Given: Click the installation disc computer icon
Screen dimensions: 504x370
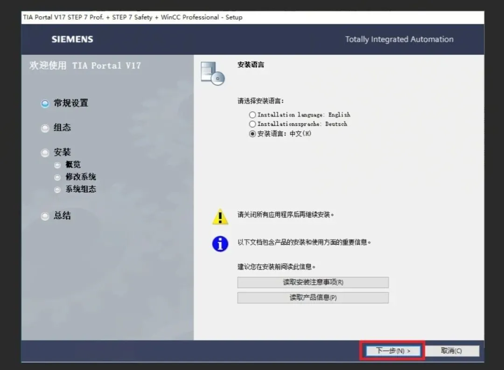Looking at the screenshot, I should coord(212,74).
